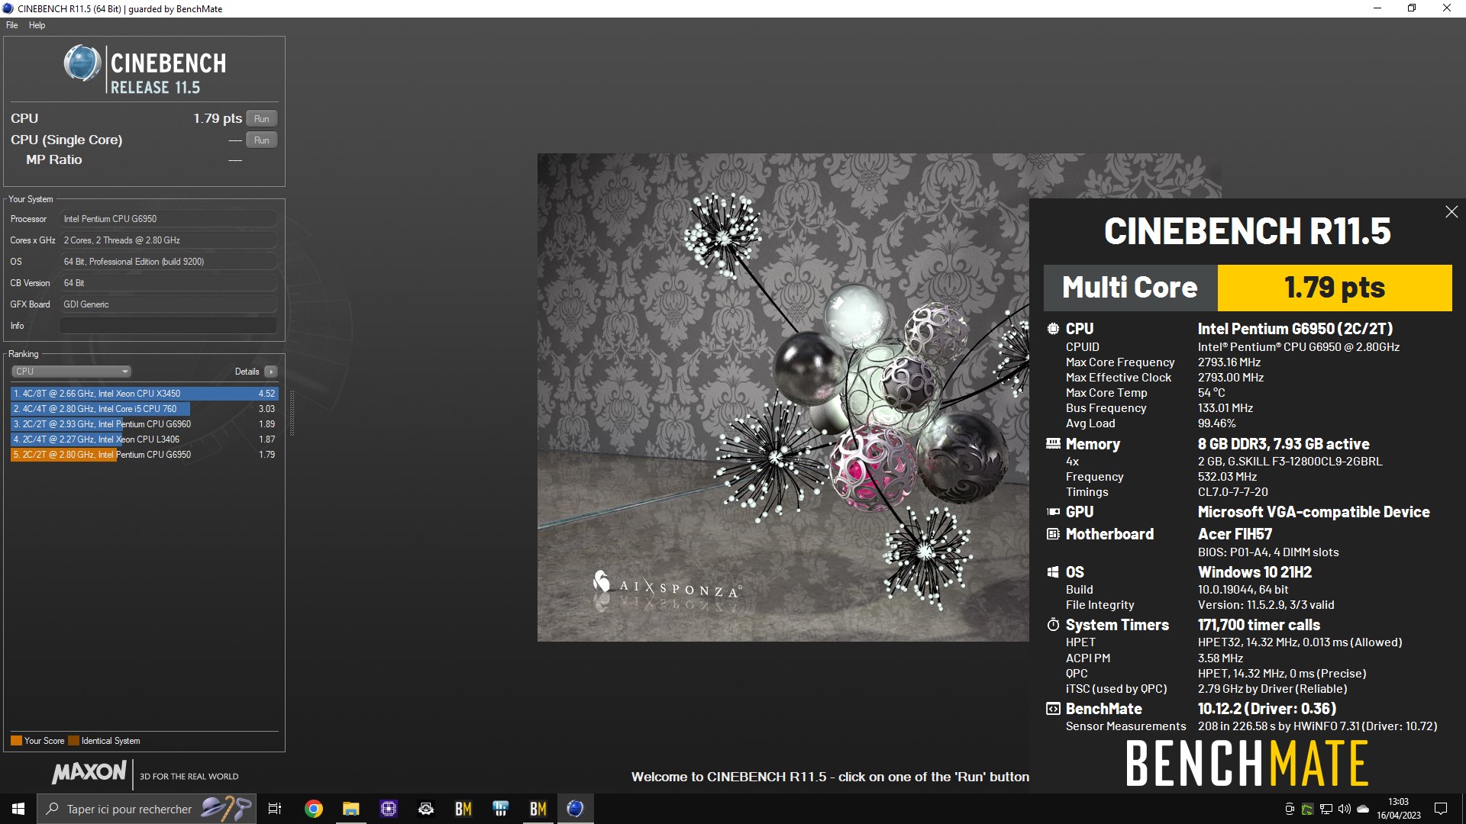Open the File menu
1466x824 pixels.
12,25
